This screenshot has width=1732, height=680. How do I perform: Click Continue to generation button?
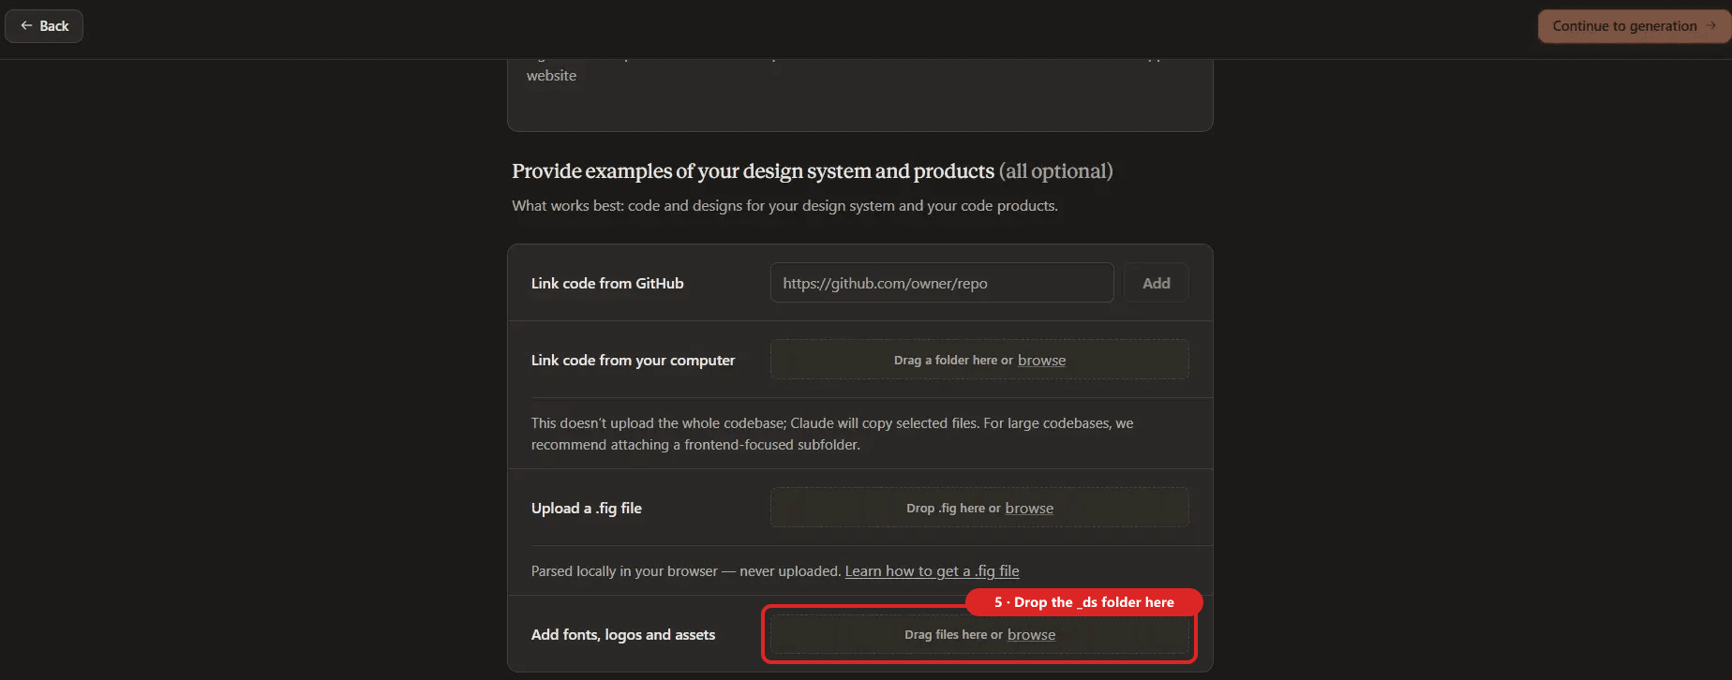pos(1634,26)
